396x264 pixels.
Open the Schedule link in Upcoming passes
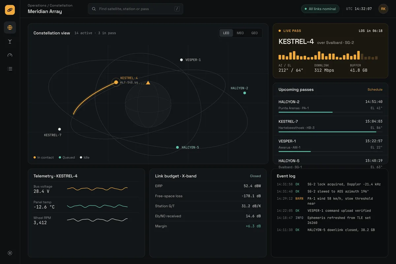tap(375, 89)
